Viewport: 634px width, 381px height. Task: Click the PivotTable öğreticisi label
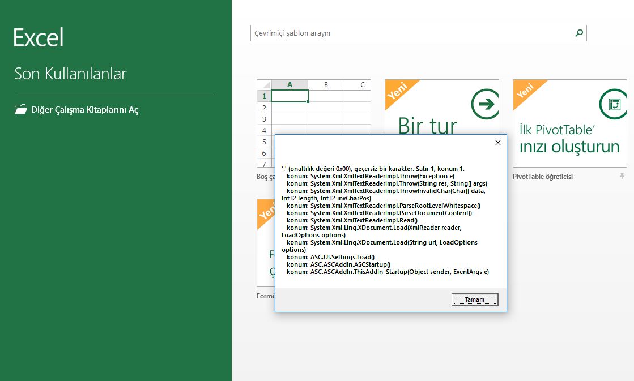(x=543, y=177)
